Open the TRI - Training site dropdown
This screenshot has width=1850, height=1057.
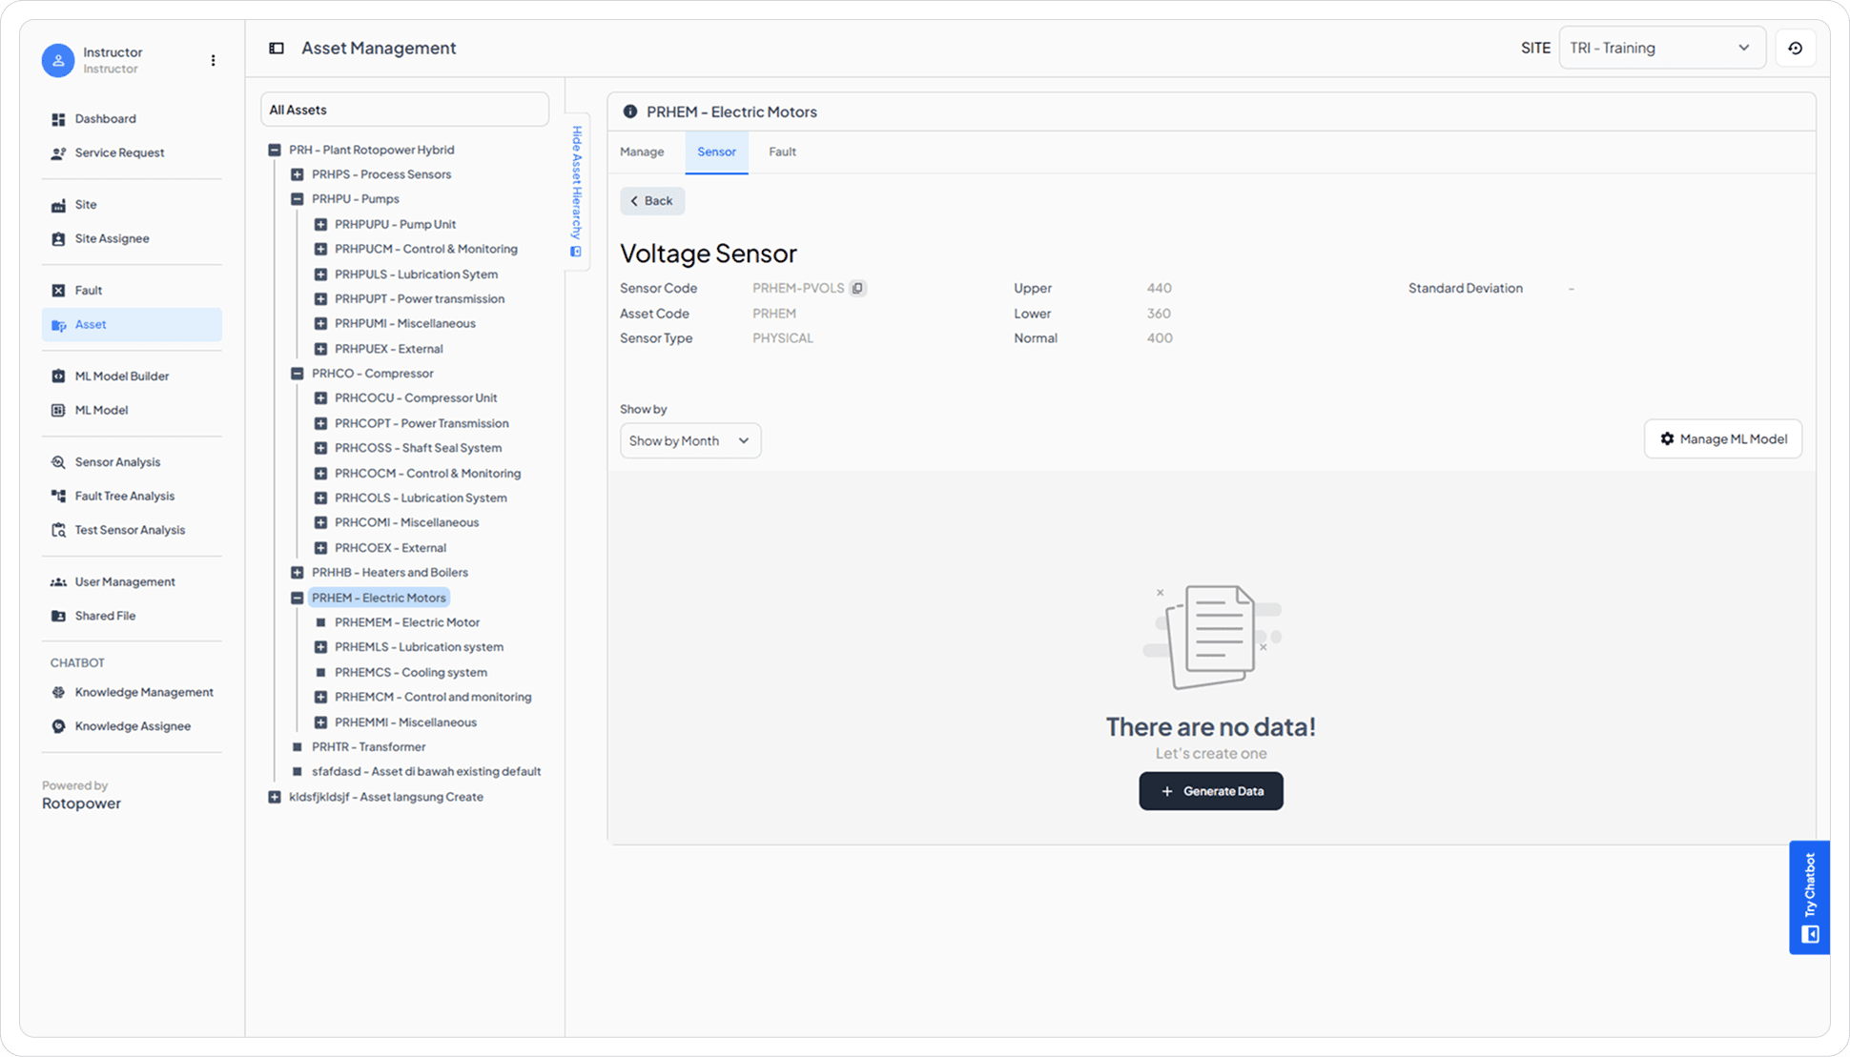[1661, 48]
